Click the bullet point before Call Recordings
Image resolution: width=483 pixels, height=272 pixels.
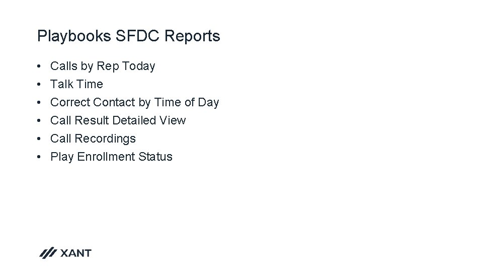click(39, 139)
